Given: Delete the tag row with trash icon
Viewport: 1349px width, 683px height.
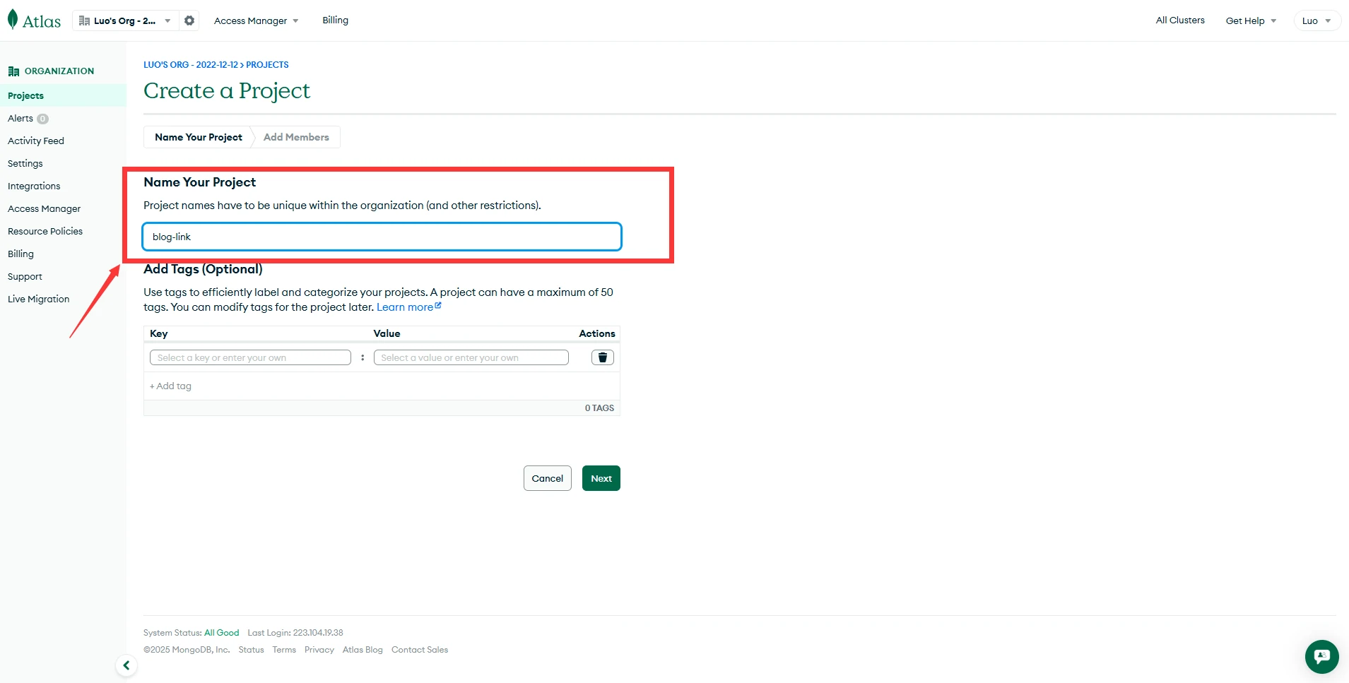Looking at the screenshot, I should [602, 357].
